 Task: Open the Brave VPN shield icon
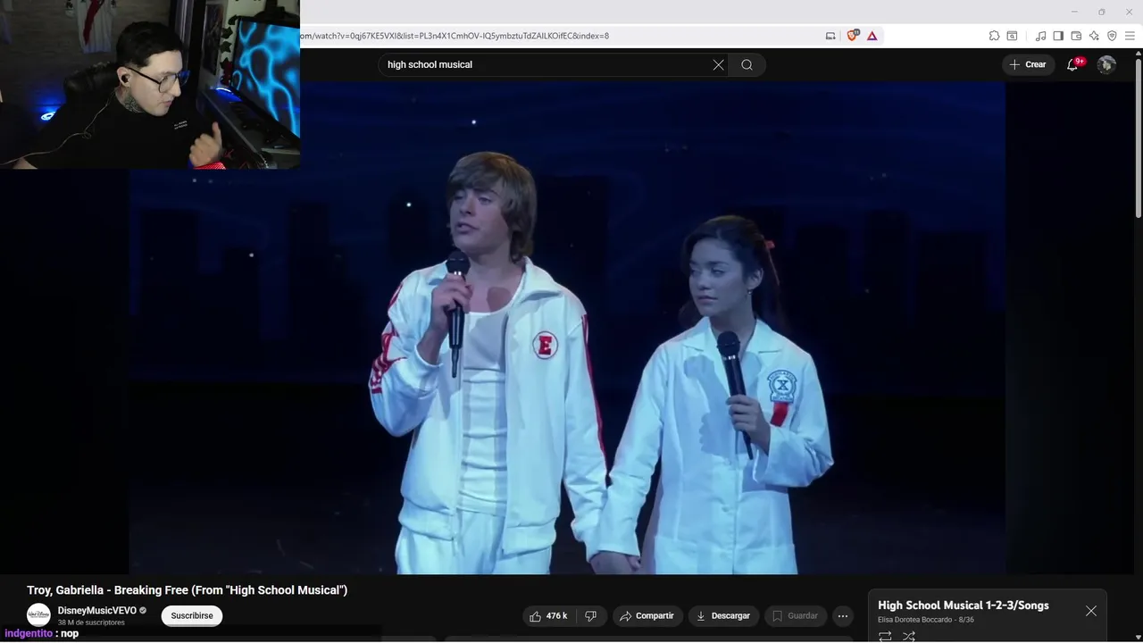[1112, 36]
